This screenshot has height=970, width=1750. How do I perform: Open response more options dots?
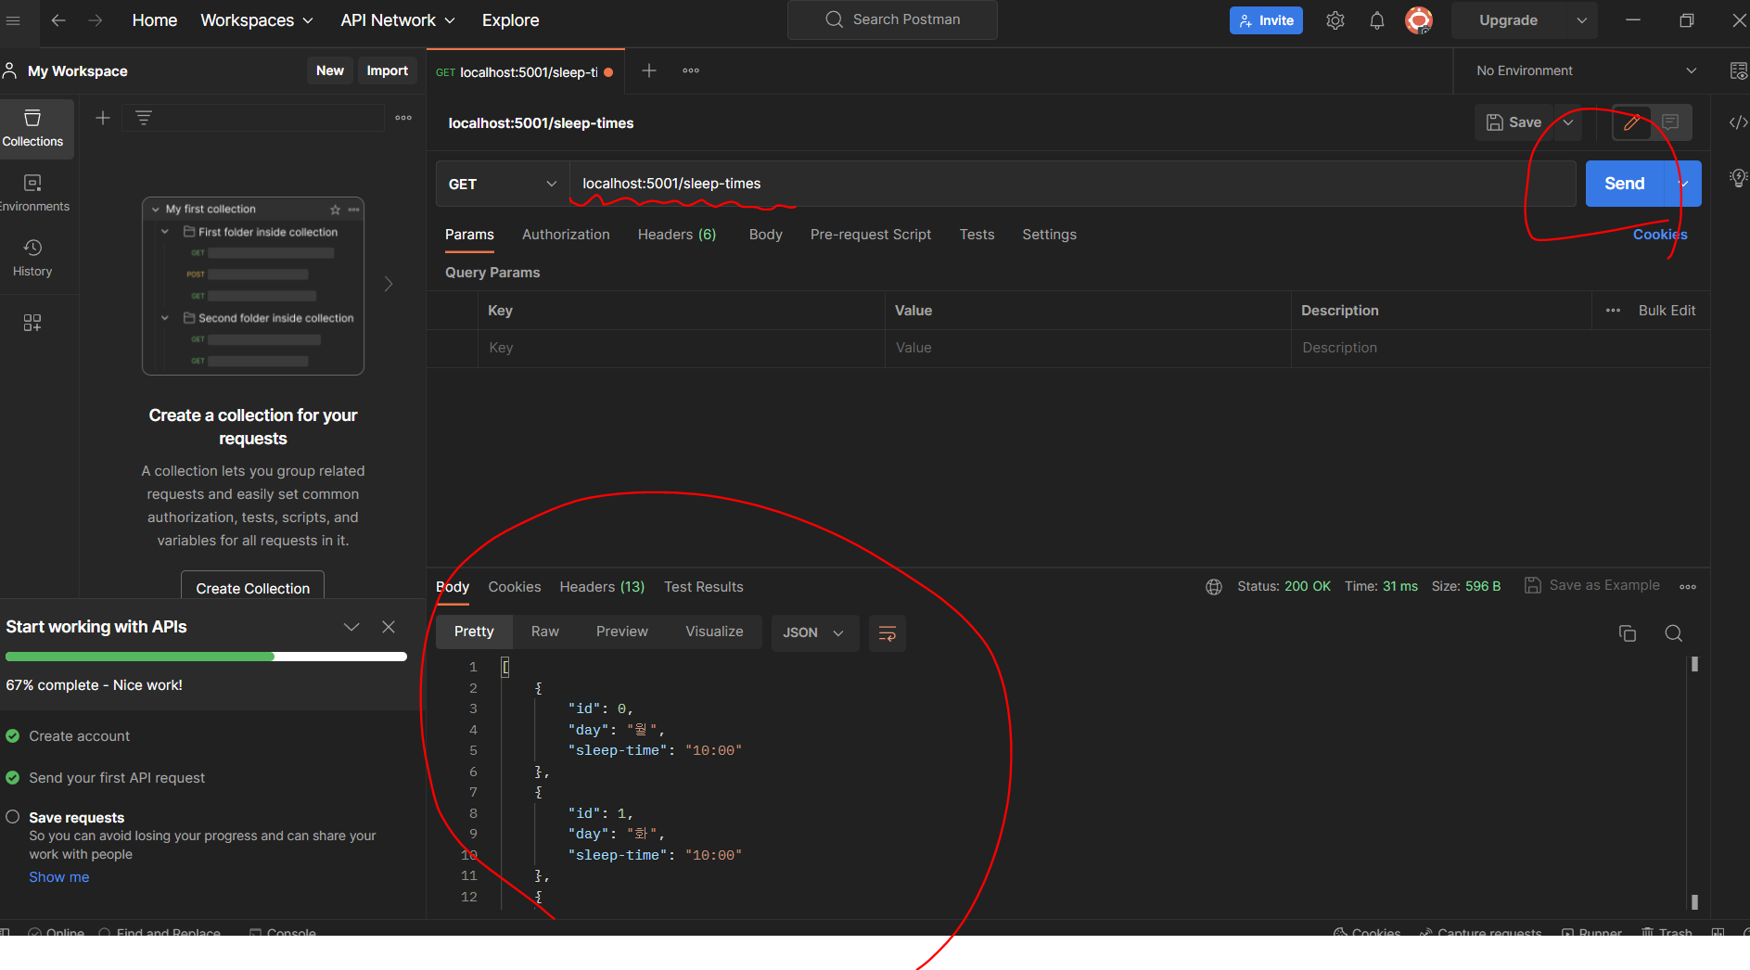click(1688, 587)
